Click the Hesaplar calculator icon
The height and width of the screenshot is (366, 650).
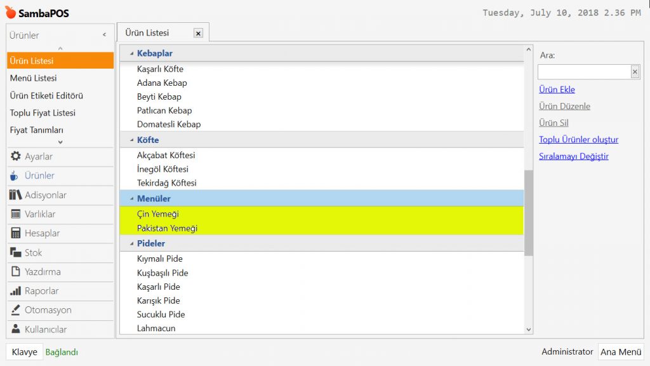16,233
